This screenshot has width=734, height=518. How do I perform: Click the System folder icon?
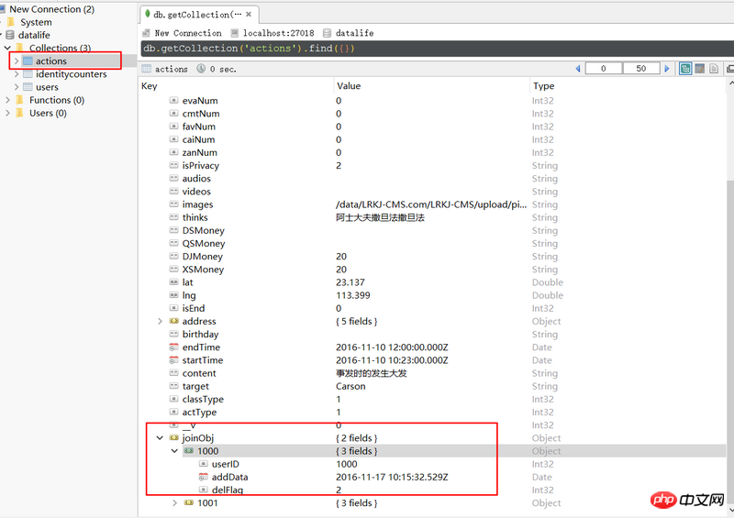[10, 22]
